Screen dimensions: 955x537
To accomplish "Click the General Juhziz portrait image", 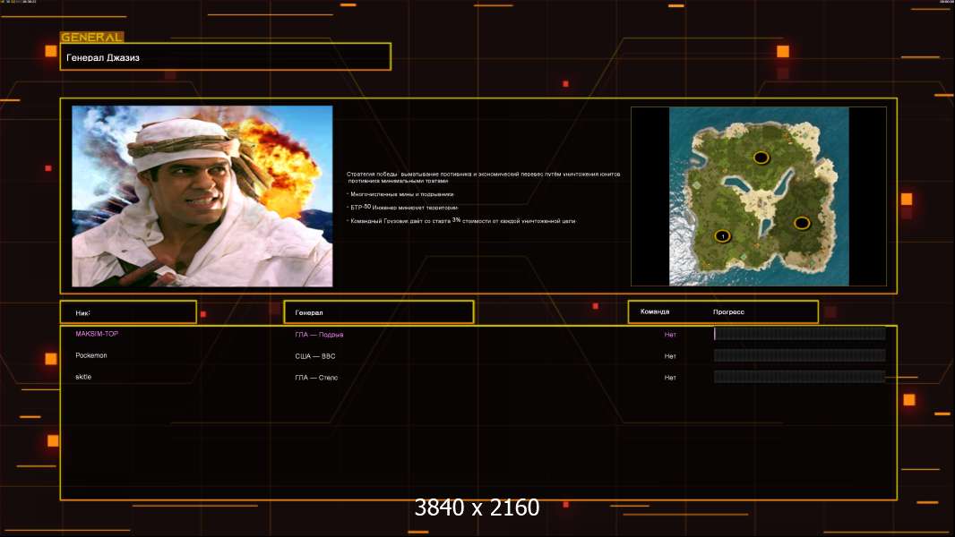I will [x=202, y=196].
